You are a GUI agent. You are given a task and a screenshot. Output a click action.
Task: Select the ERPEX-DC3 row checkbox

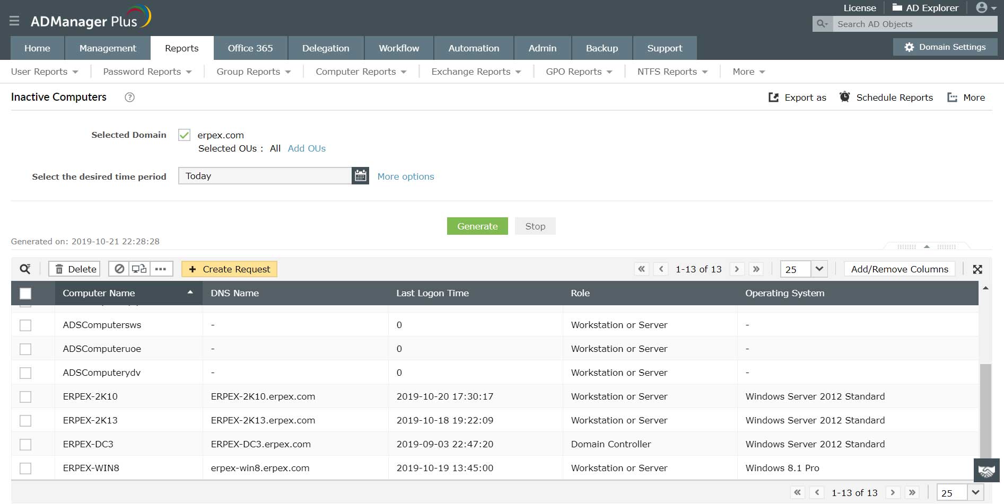[x=25, y=444]
